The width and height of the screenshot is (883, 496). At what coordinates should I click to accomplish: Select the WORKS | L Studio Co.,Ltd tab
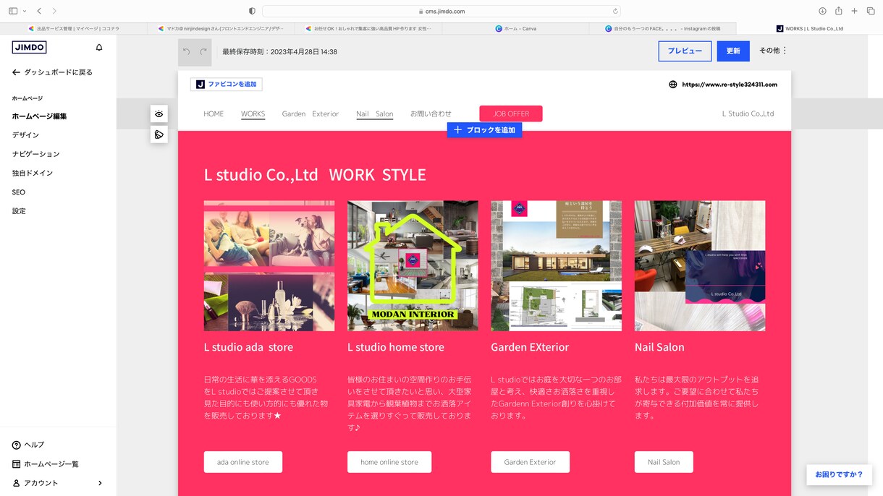[810, 28]
